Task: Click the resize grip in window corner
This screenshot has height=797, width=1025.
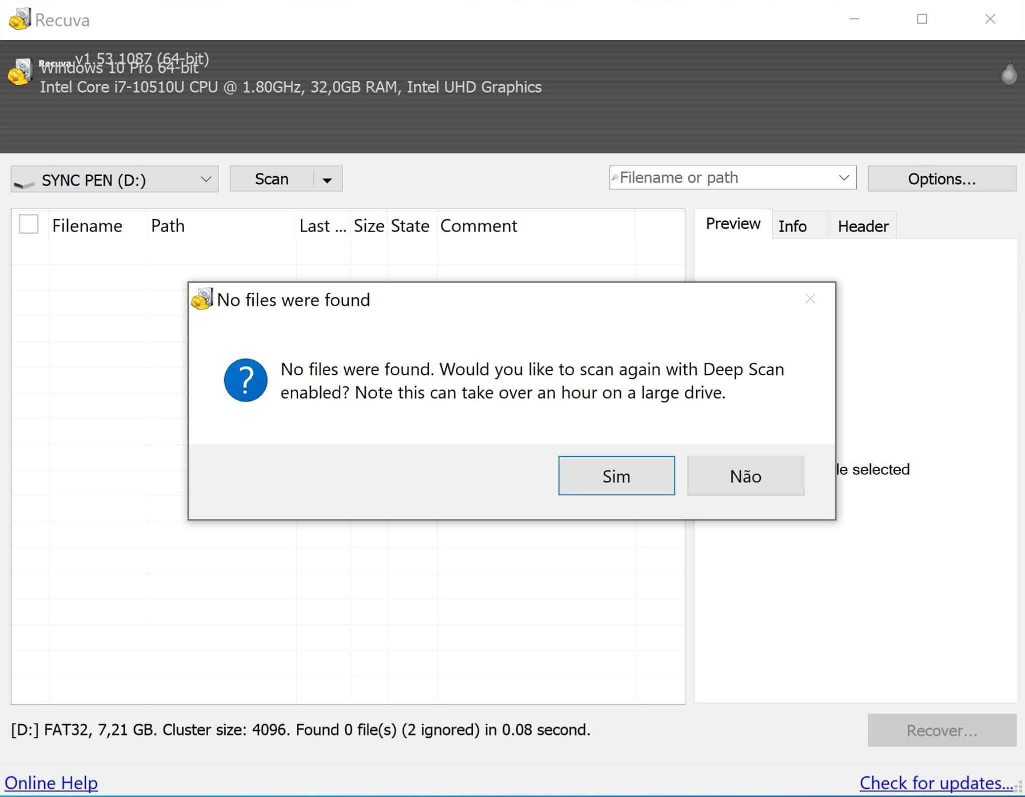Action: coord(1018,787)
